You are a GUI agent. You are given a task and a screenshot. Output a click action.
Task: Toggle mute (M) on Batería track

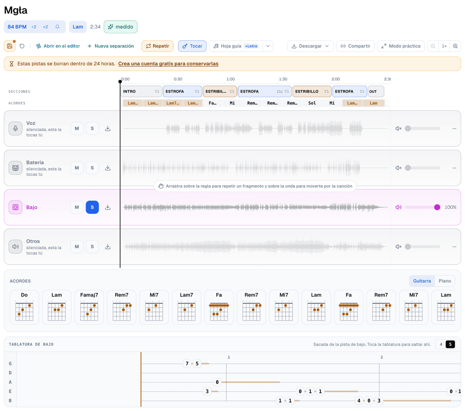(x=77, y=168)
